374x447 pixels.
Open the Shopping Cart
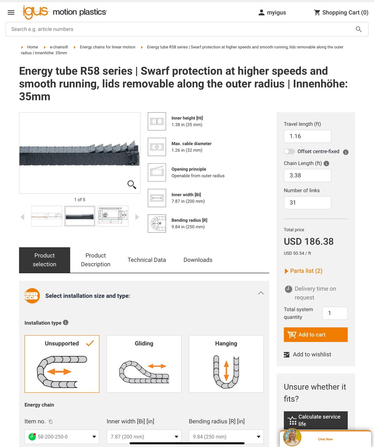341,12
